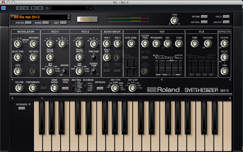Click the BENDER knob
This screenshot has width=243, height=152.
tap(64, 71)
